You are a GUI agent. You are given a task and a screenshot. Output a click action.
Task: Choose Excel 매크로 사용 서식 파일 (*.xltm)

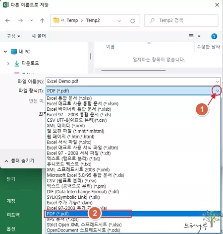click(x=133, y=148)
